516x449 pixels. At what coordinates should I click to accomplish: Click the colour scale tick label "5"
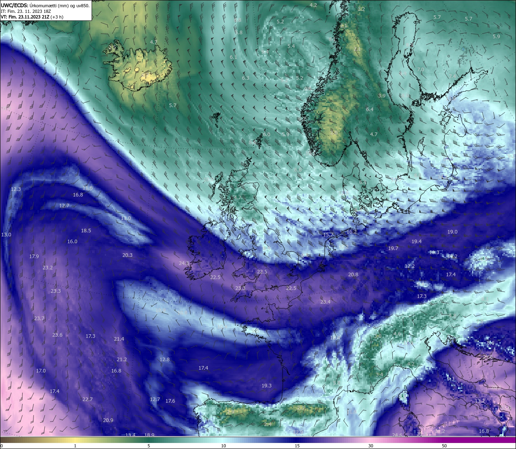coord(149,446)
